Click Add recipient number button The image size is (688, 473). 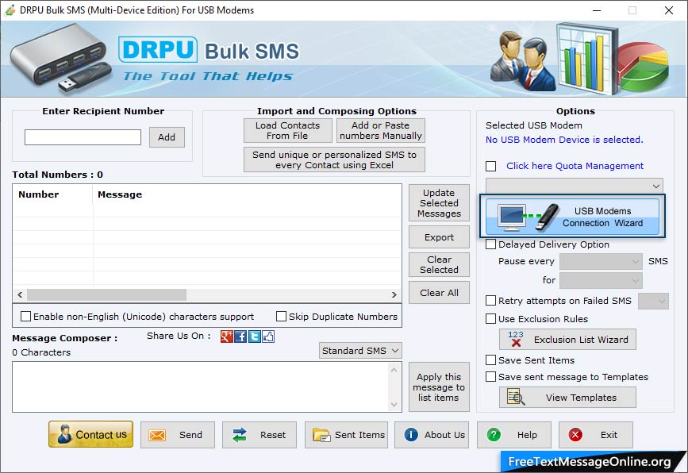pos(167,137)
